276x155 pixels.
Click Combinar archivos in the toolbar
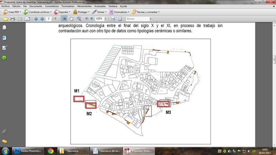(x=38, y=12)
